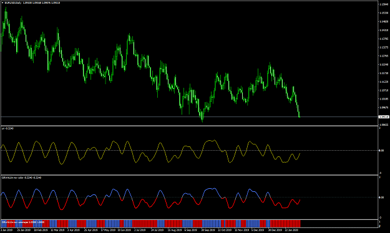Click the '6 Sep 2019' date label

[x=191, y=230]
